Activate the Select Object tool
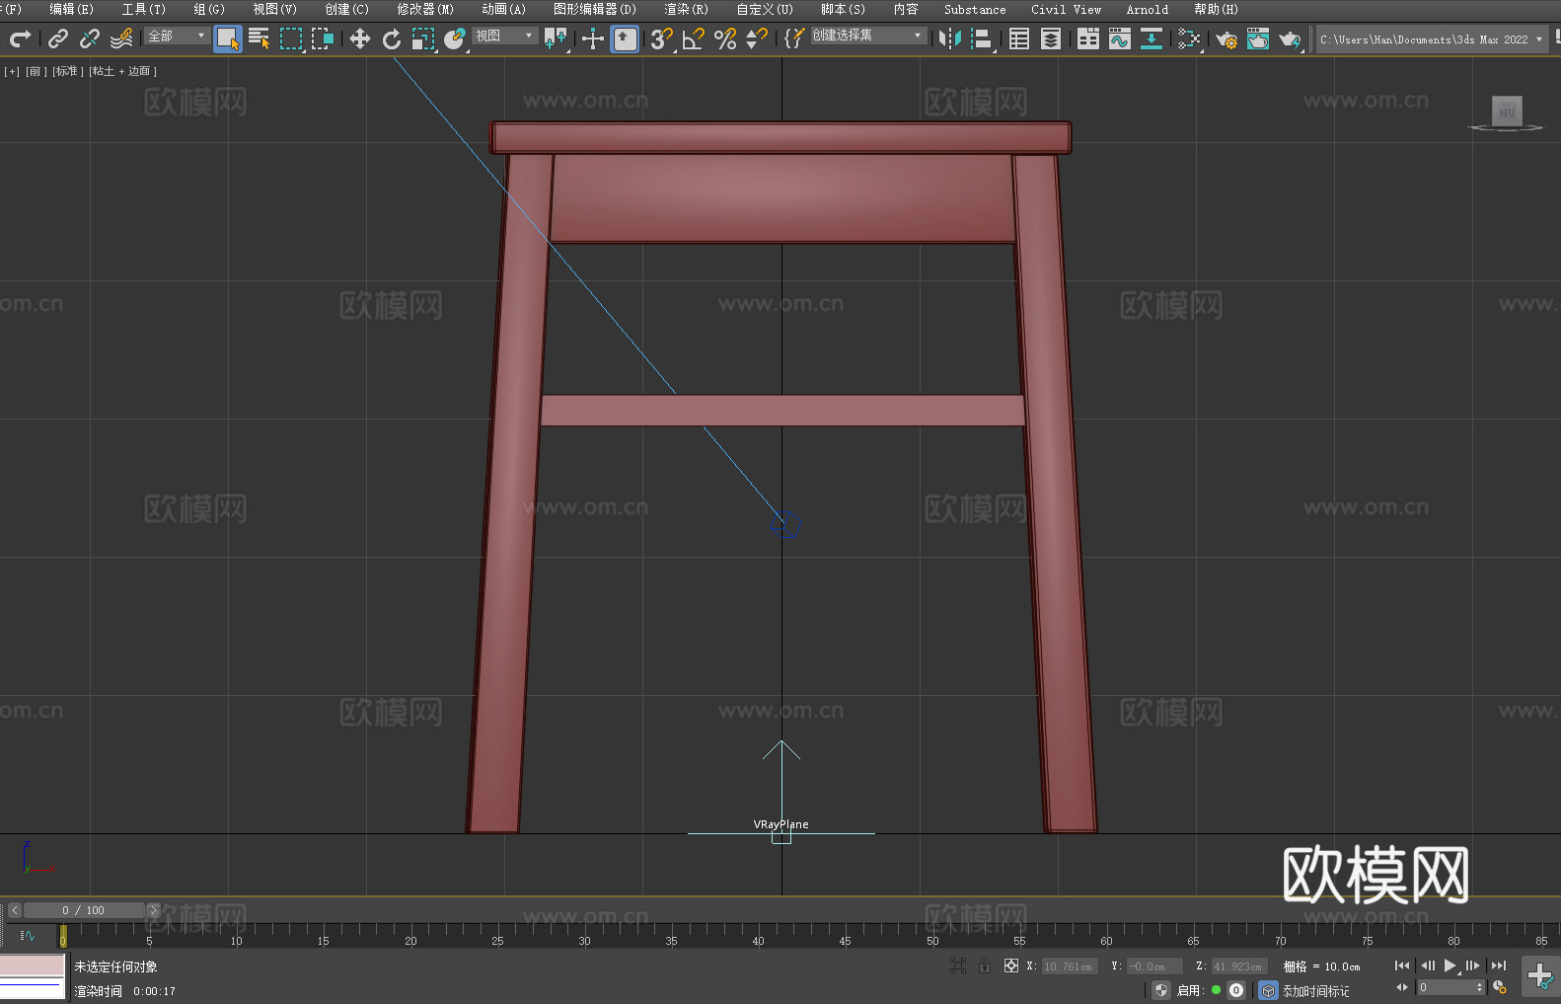 pos(228,39)
